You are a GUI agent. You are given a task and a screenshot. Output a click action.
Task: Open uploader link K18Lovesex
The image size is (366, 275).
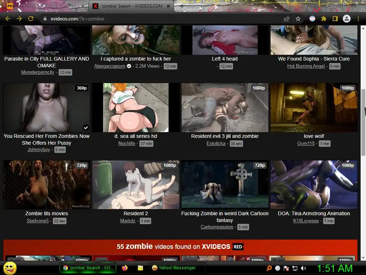306,221
